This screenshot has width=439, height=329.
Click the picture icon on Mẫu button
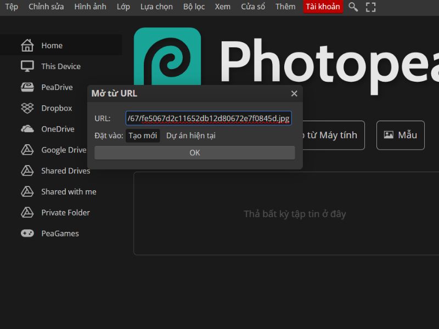pos(389,135)
